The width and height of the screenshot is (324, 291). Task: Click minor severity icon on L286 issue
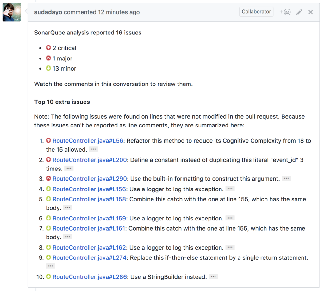pos(48,277)
